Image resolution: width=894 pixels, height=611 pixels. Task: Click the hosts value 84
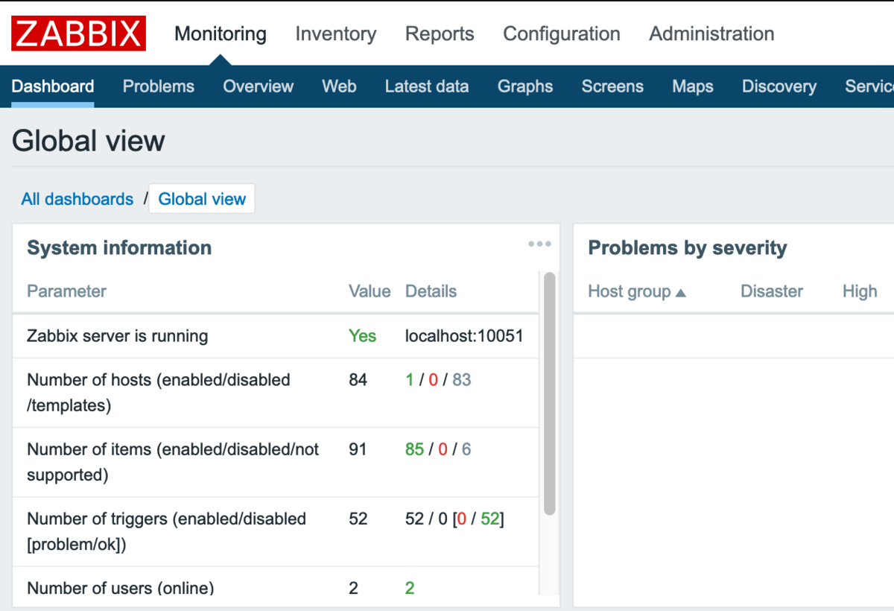pyautogui.click(x=358, y=380)
